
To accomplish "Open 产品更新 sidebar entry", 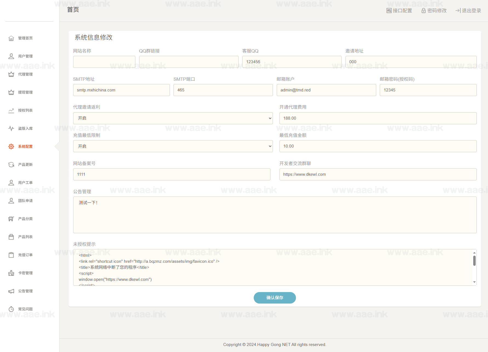I will [25, 165].
